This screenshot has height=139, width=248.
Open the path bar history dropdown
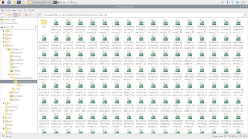tap(245, 15)
